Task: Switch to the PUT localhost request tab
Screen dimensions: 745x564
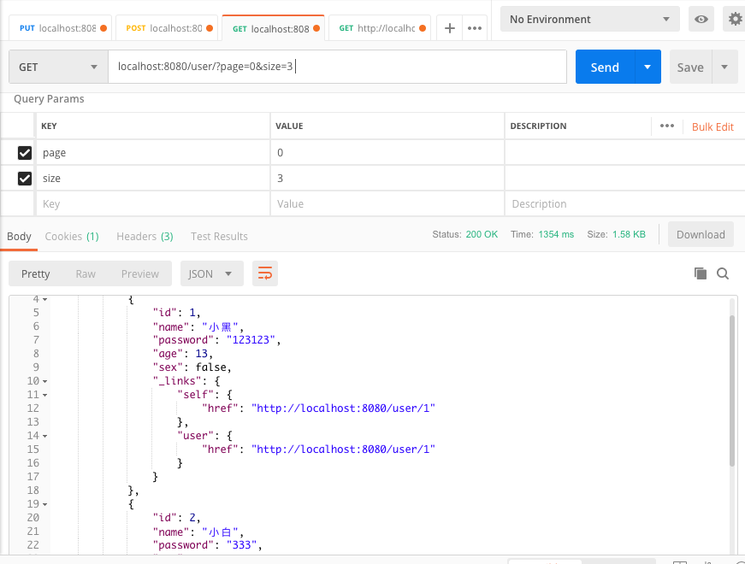Action: pyautogui.click(x=61, y=28)
